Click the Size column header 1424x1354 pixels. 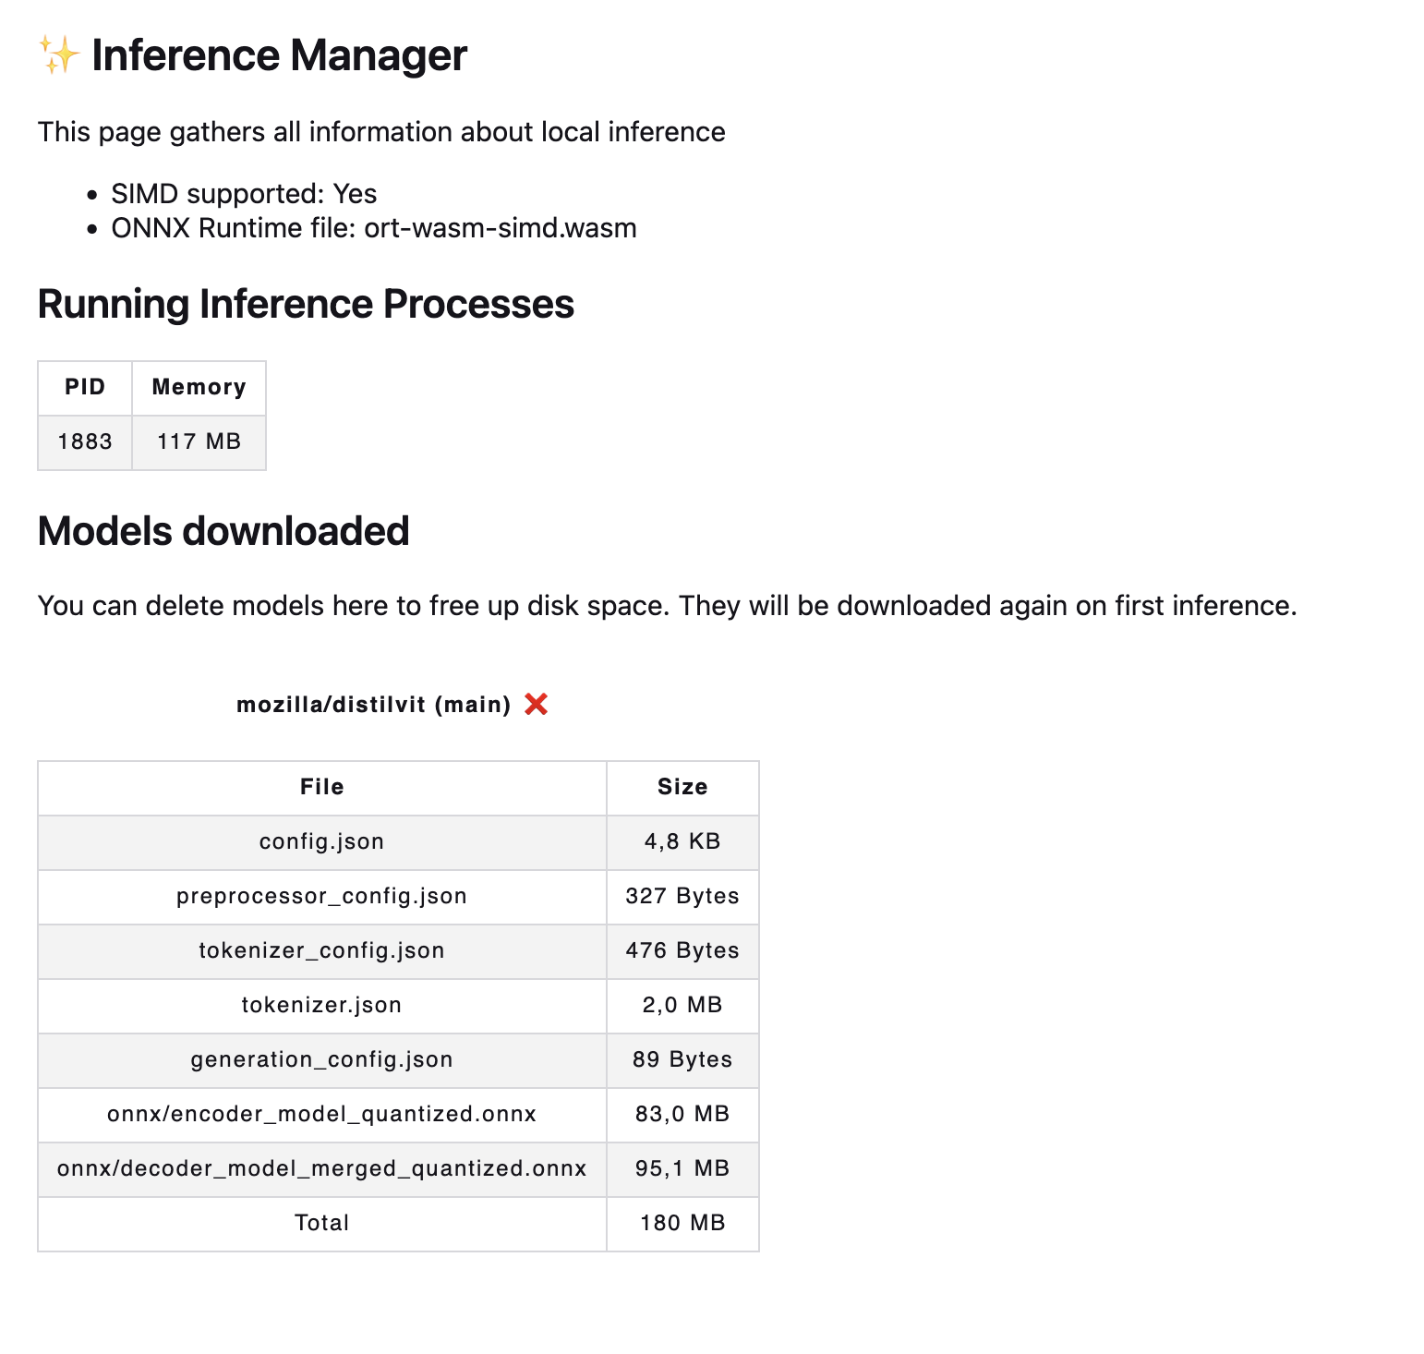point(682,787)
